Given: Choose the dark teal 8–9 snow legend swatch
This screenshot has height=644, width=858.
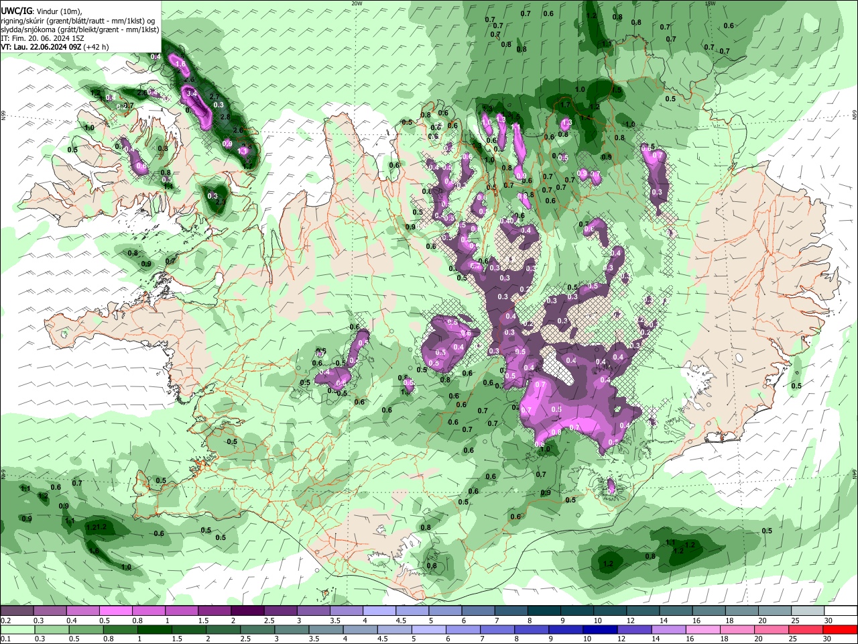Looking at the screenshot, I should click(x=544, y=611).
